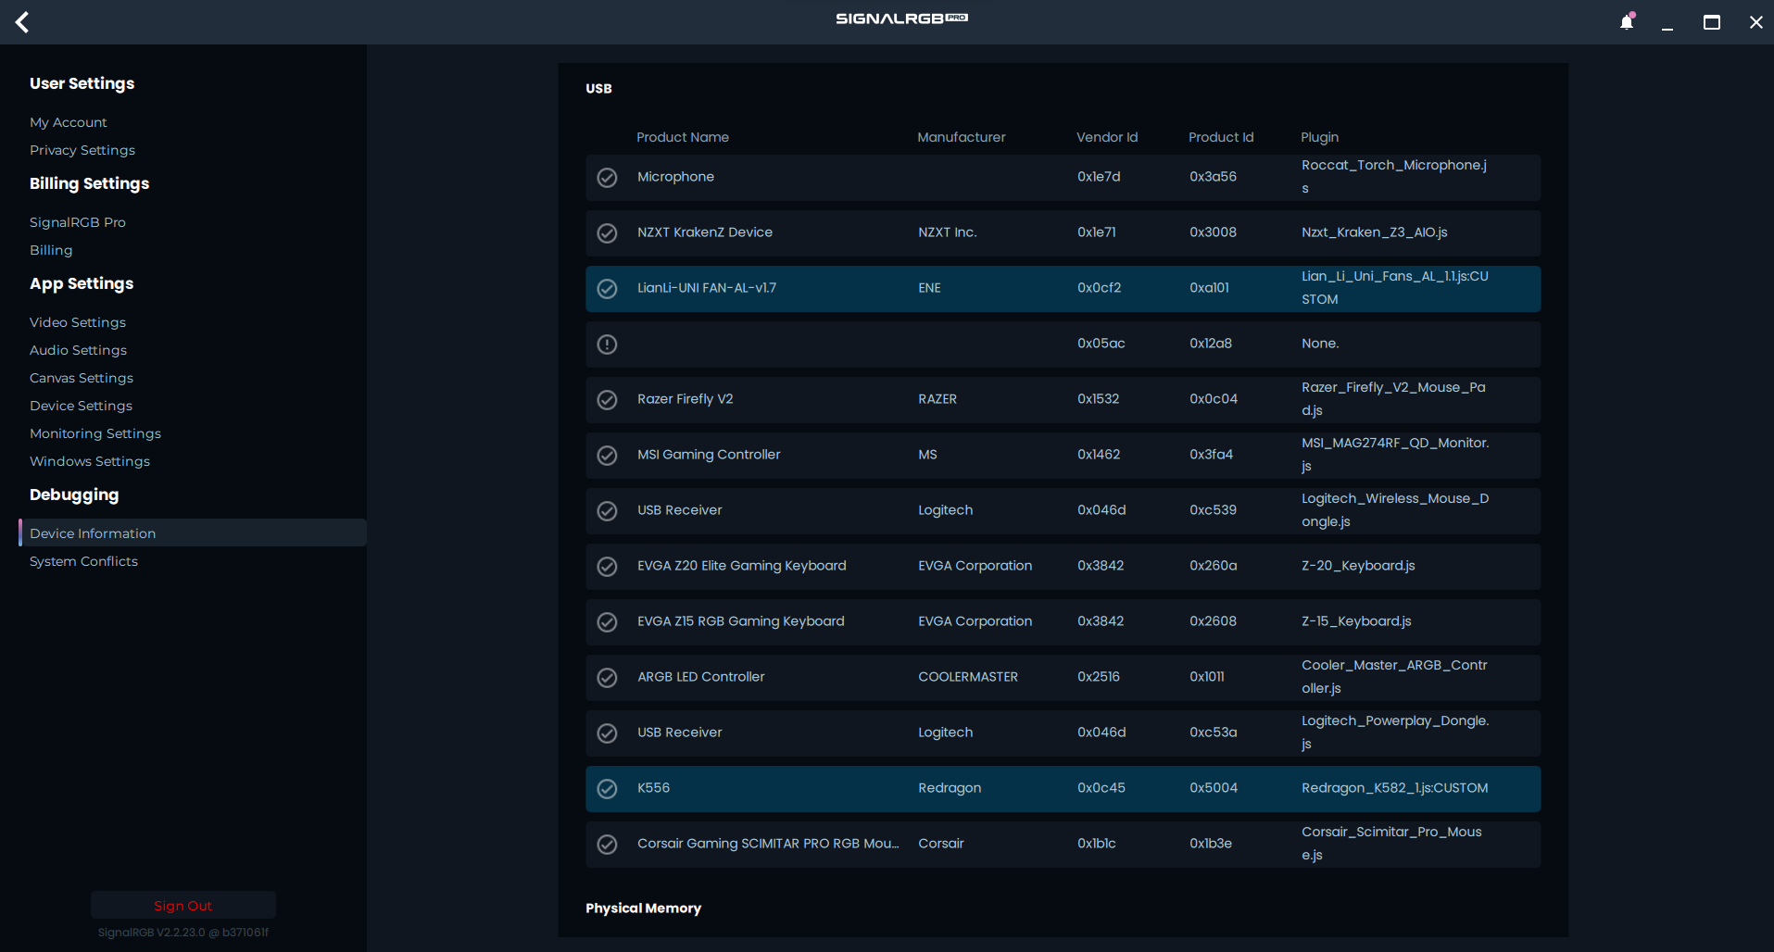Switch to Monitoring Settings
1774x952 pixels.
tap(95, 433)
